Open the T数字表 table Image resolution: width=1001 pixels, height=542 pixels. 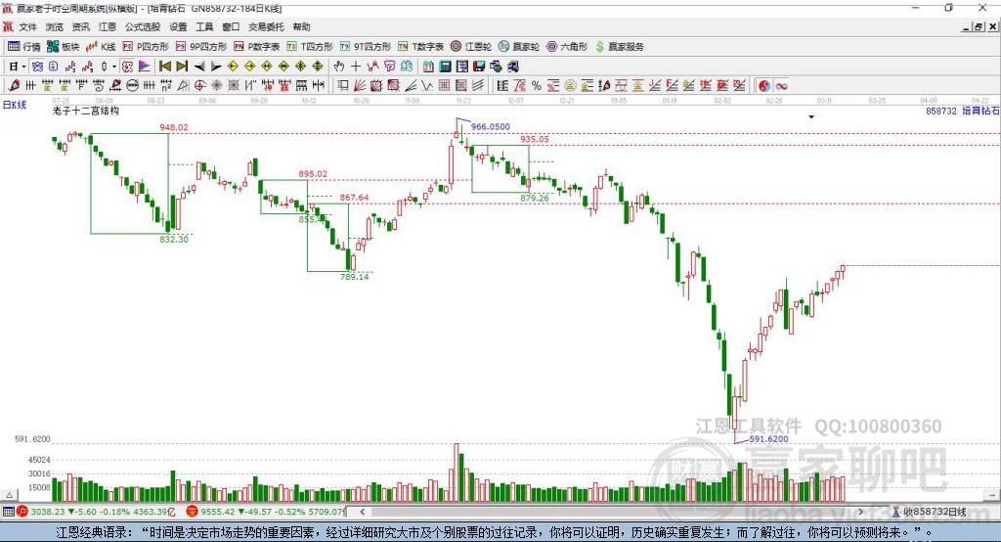click(x=420, y=47)
